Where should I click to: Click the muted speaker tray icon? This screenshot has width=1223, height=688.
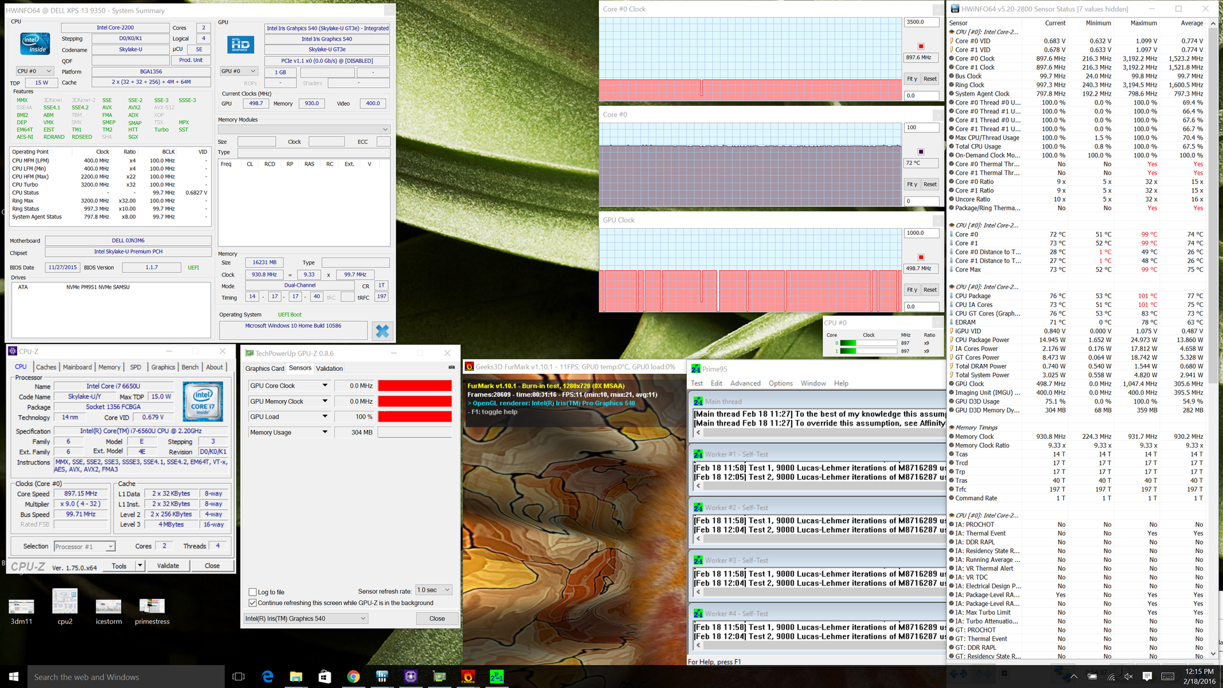coord(1128,677)
